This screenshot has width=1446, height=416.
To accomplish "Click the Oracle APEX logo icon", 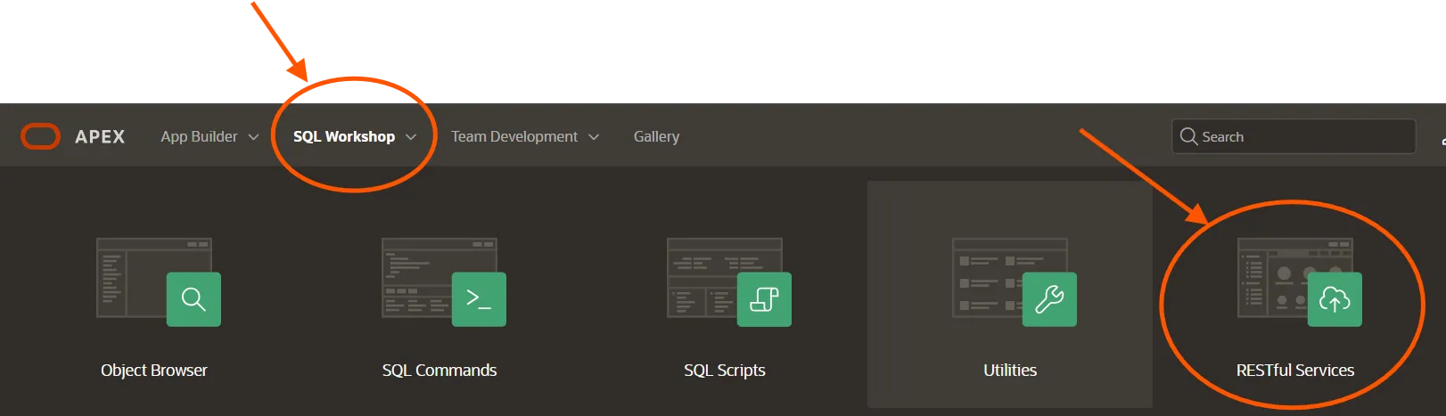I will click(x=40, y=136).
